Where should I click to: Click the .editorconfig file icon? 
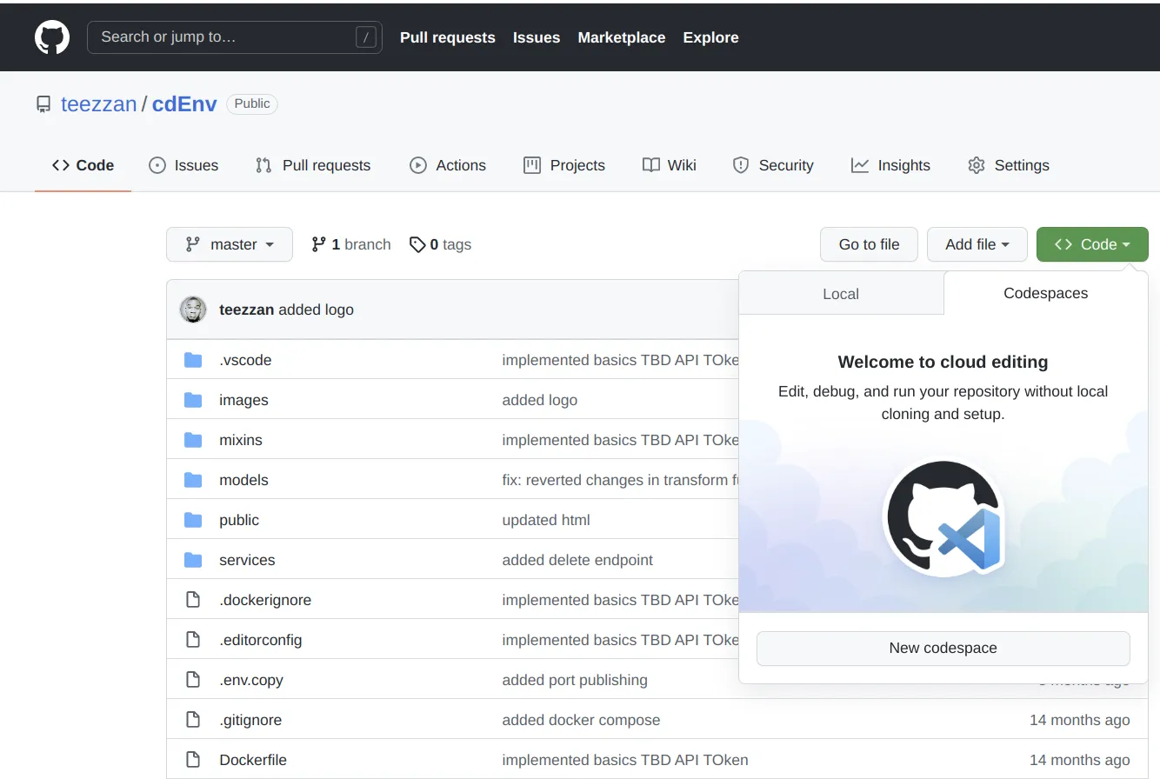point(193,640)
